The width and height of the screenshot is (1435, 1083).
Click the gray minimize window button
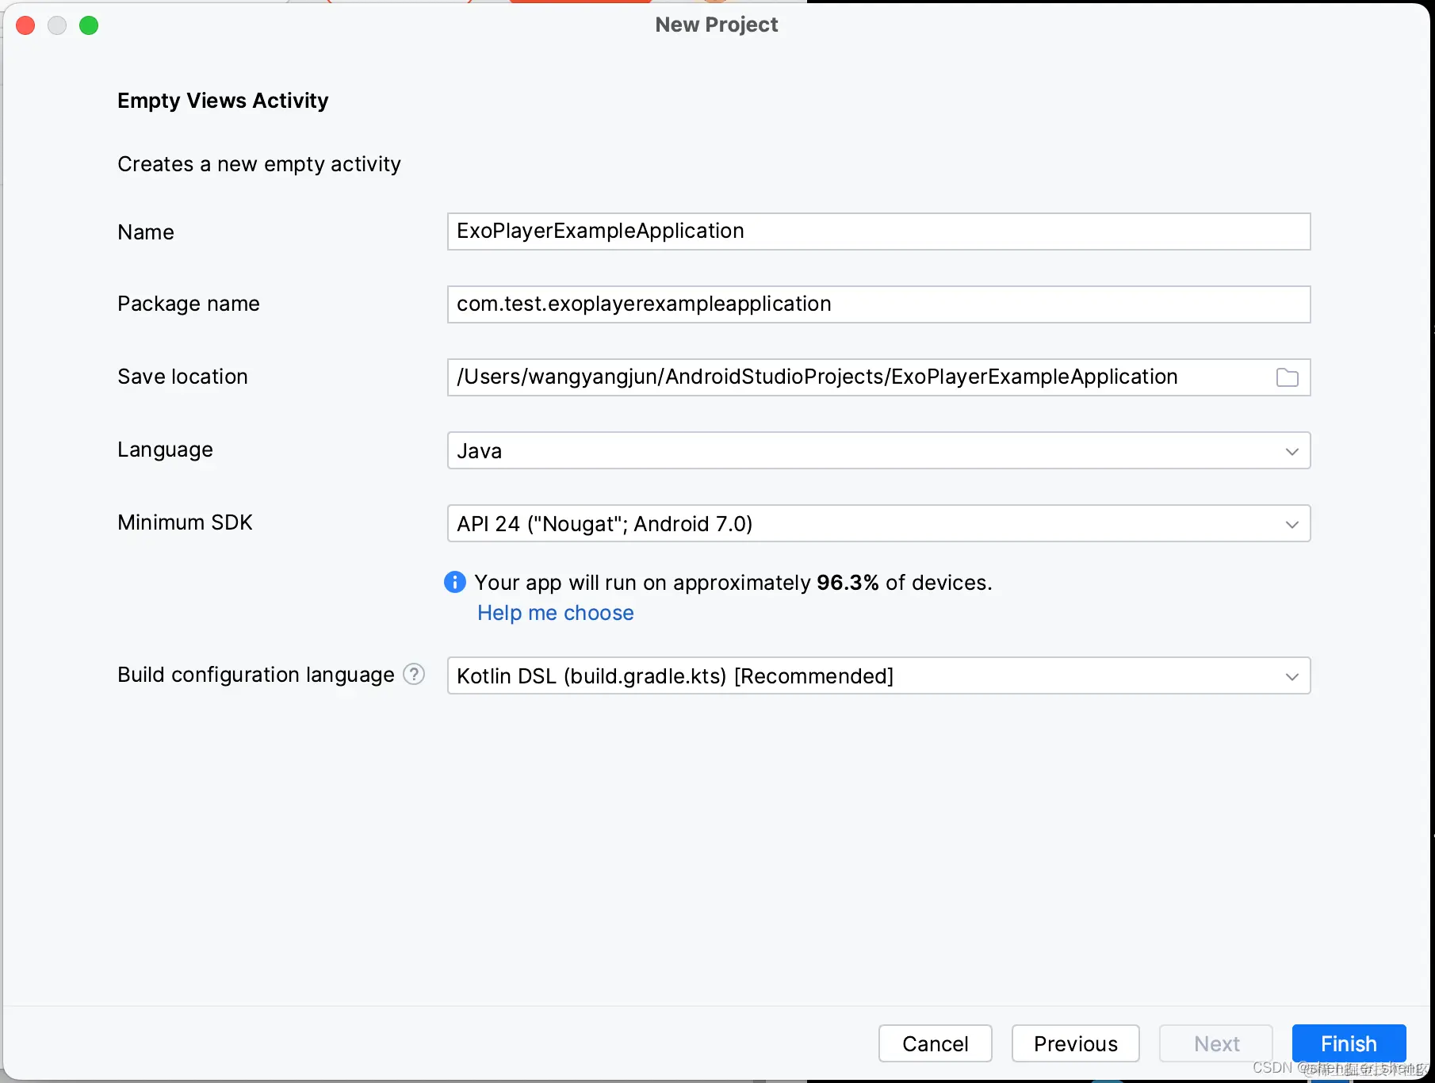[x=57, y=25]
